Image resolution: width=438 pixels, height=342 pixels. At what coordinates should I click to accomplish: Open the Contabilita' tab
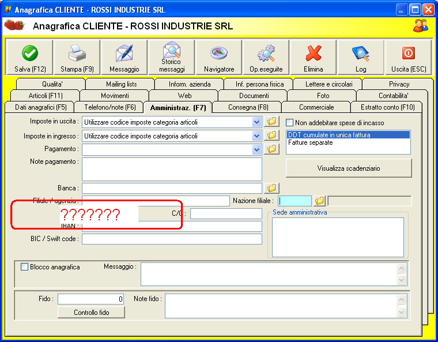coord(393,96)
